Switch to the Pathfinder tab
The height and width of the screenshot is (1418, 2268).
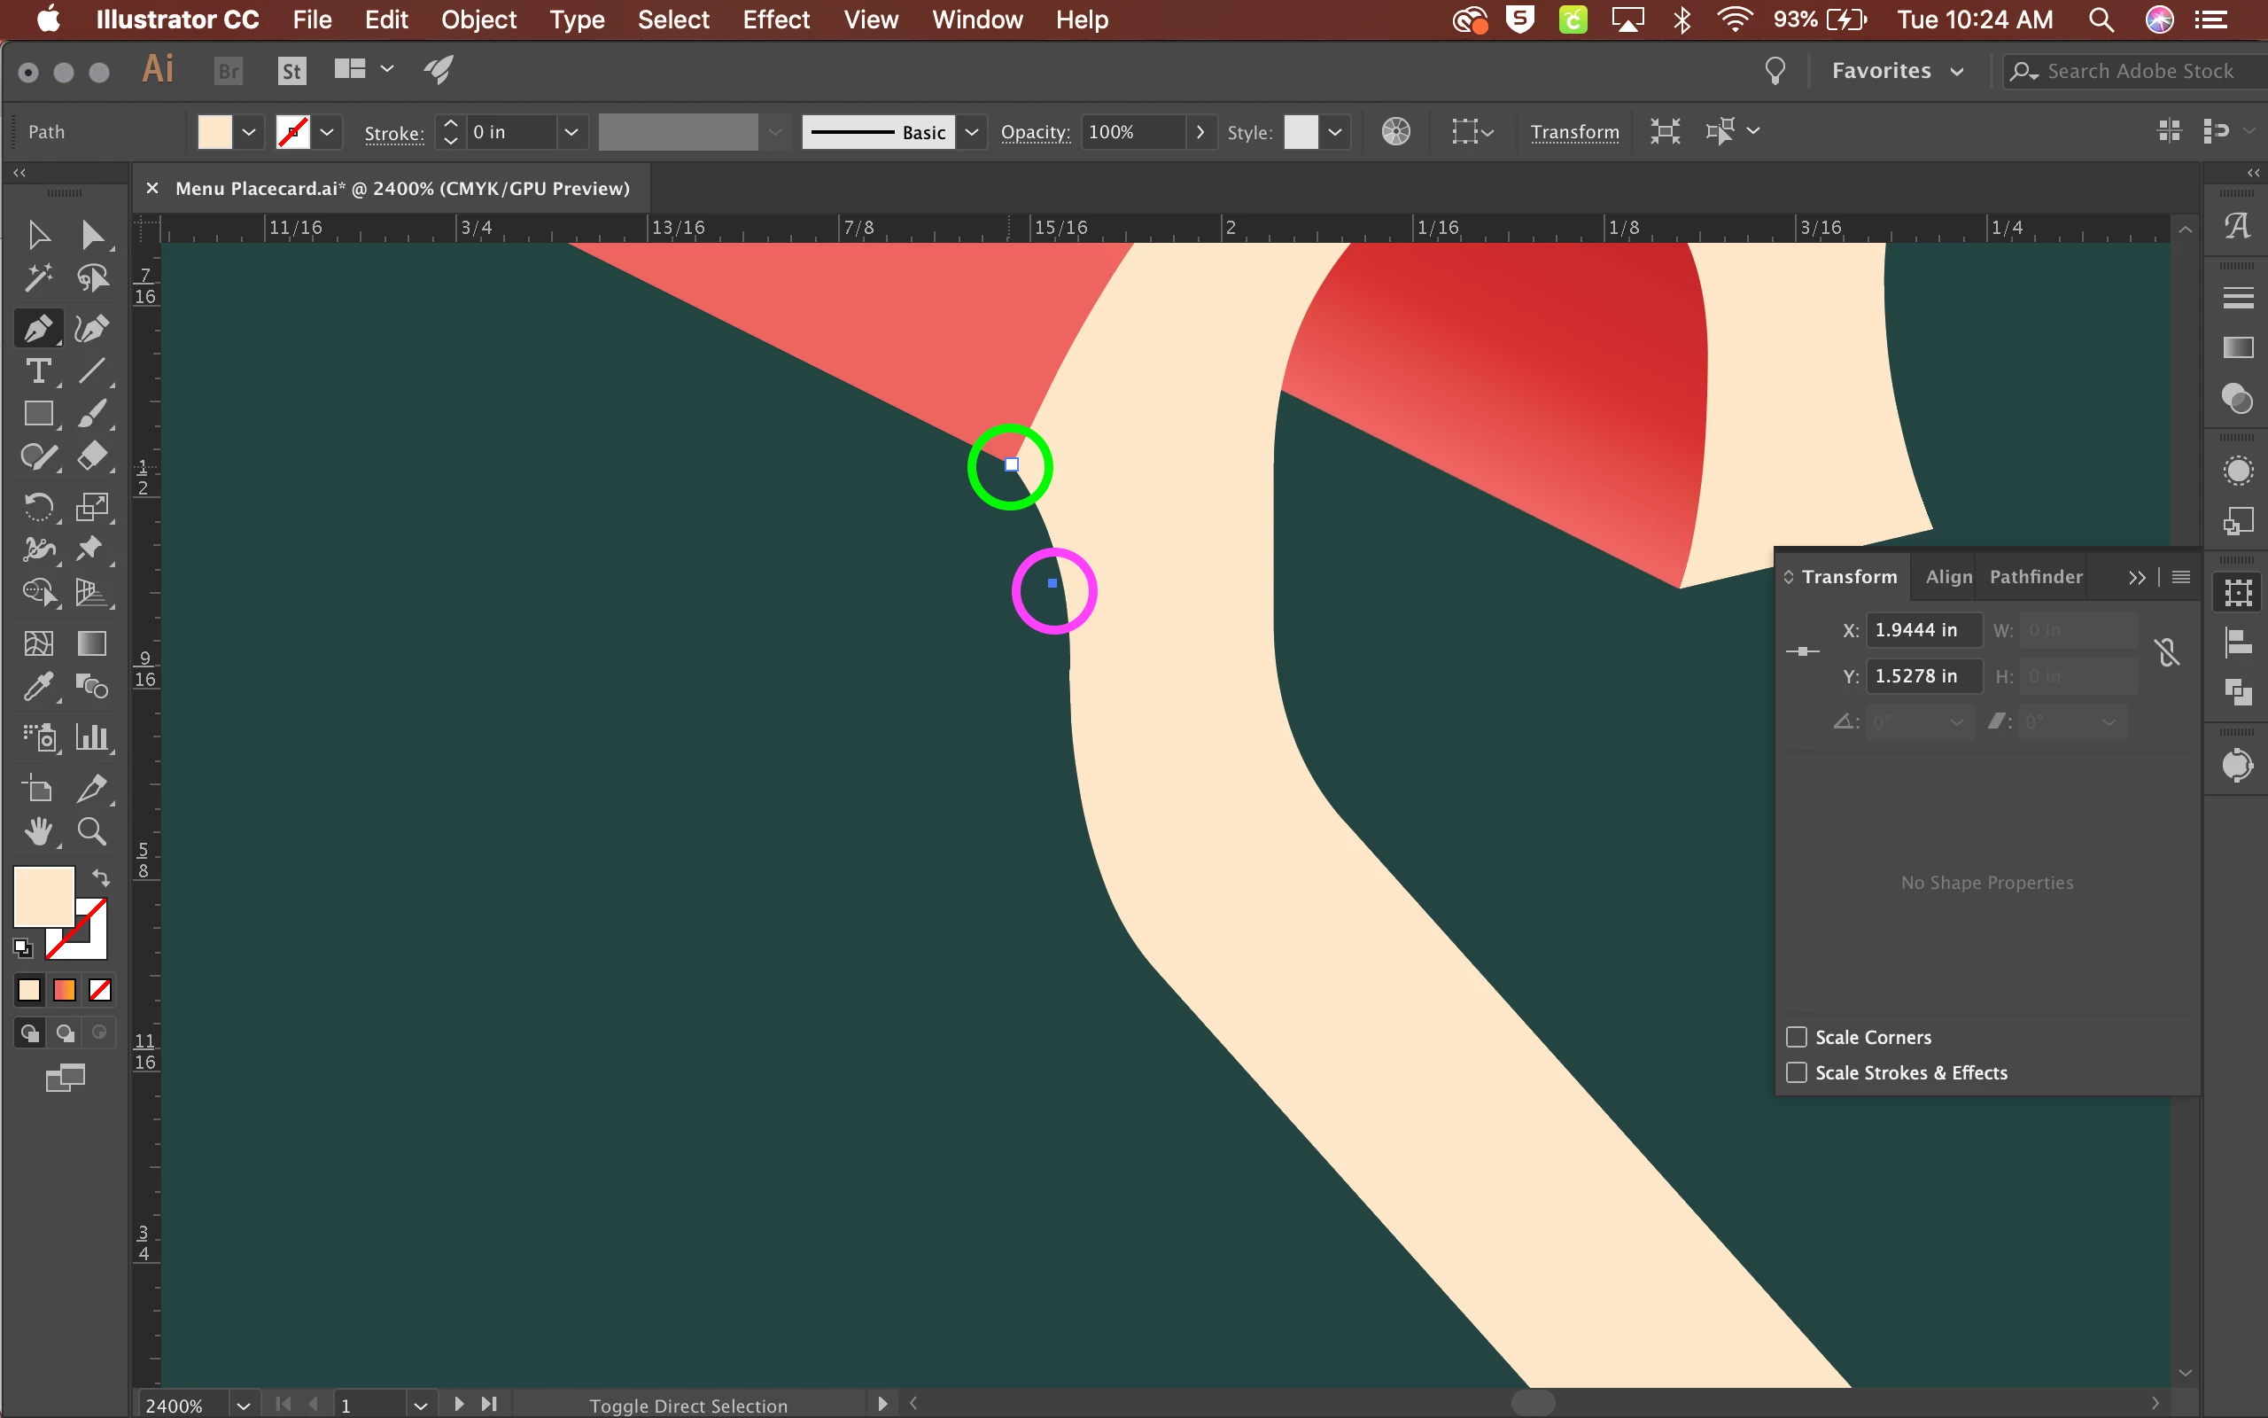click(2036, 577)
